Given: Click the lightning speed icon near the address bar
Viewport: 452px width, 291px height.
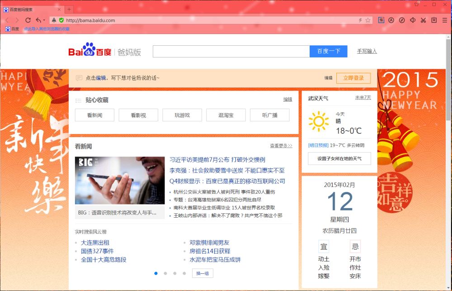Looking at the screenshot, I should (x=360, y=20).
